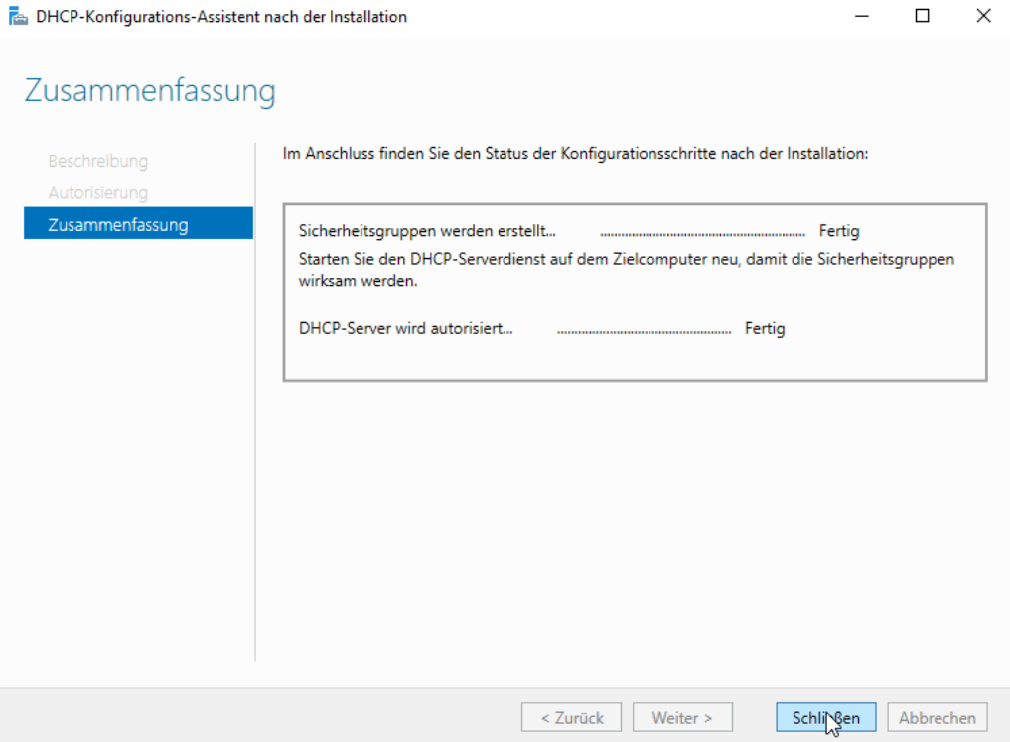Minimize the DHCP configuration wizard window
The height and width of the screenshot is (742, 1010).
[x=861, y=16]
